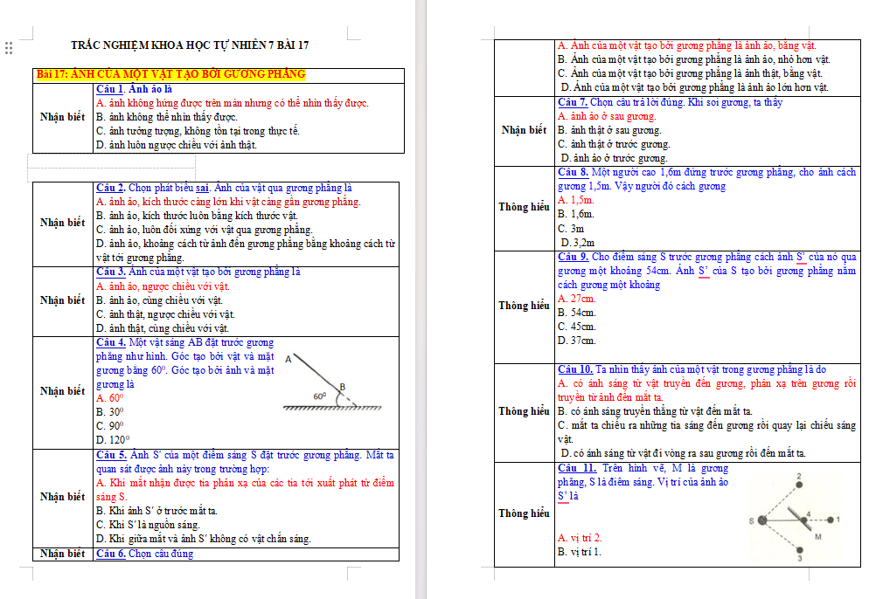Click answer 'D. ảnh luôn ngược chiều với ảnh thật'
The height and width of the screenshot is (599, 876).
click(x=177, y=145)
